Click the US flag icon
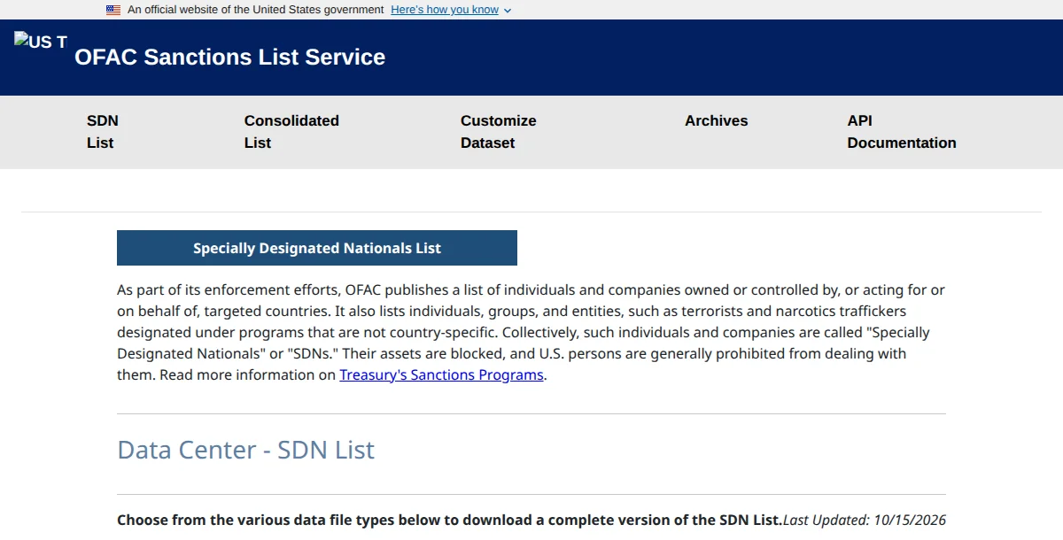The height and width of the screenshot is (540, 1063). (113, 10)
